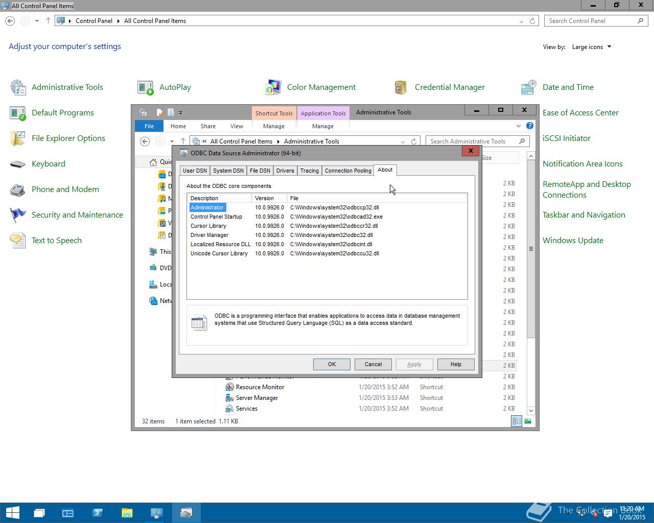Click the Version column header
Screen dimensions: 654x523
pyautogui.click(x=269, y=198)
